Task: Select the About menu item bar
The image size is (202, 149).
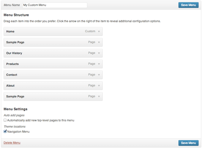Action: pyautogui.click(x=53, y=86)
